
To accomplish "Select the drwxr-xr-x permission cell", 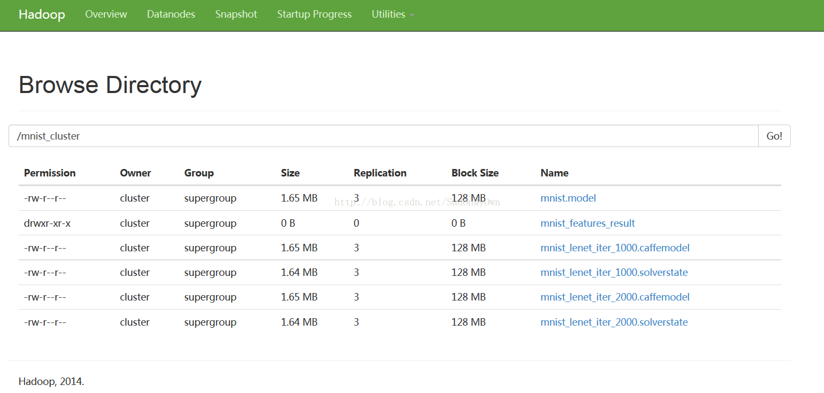I will tap(47, 223).
